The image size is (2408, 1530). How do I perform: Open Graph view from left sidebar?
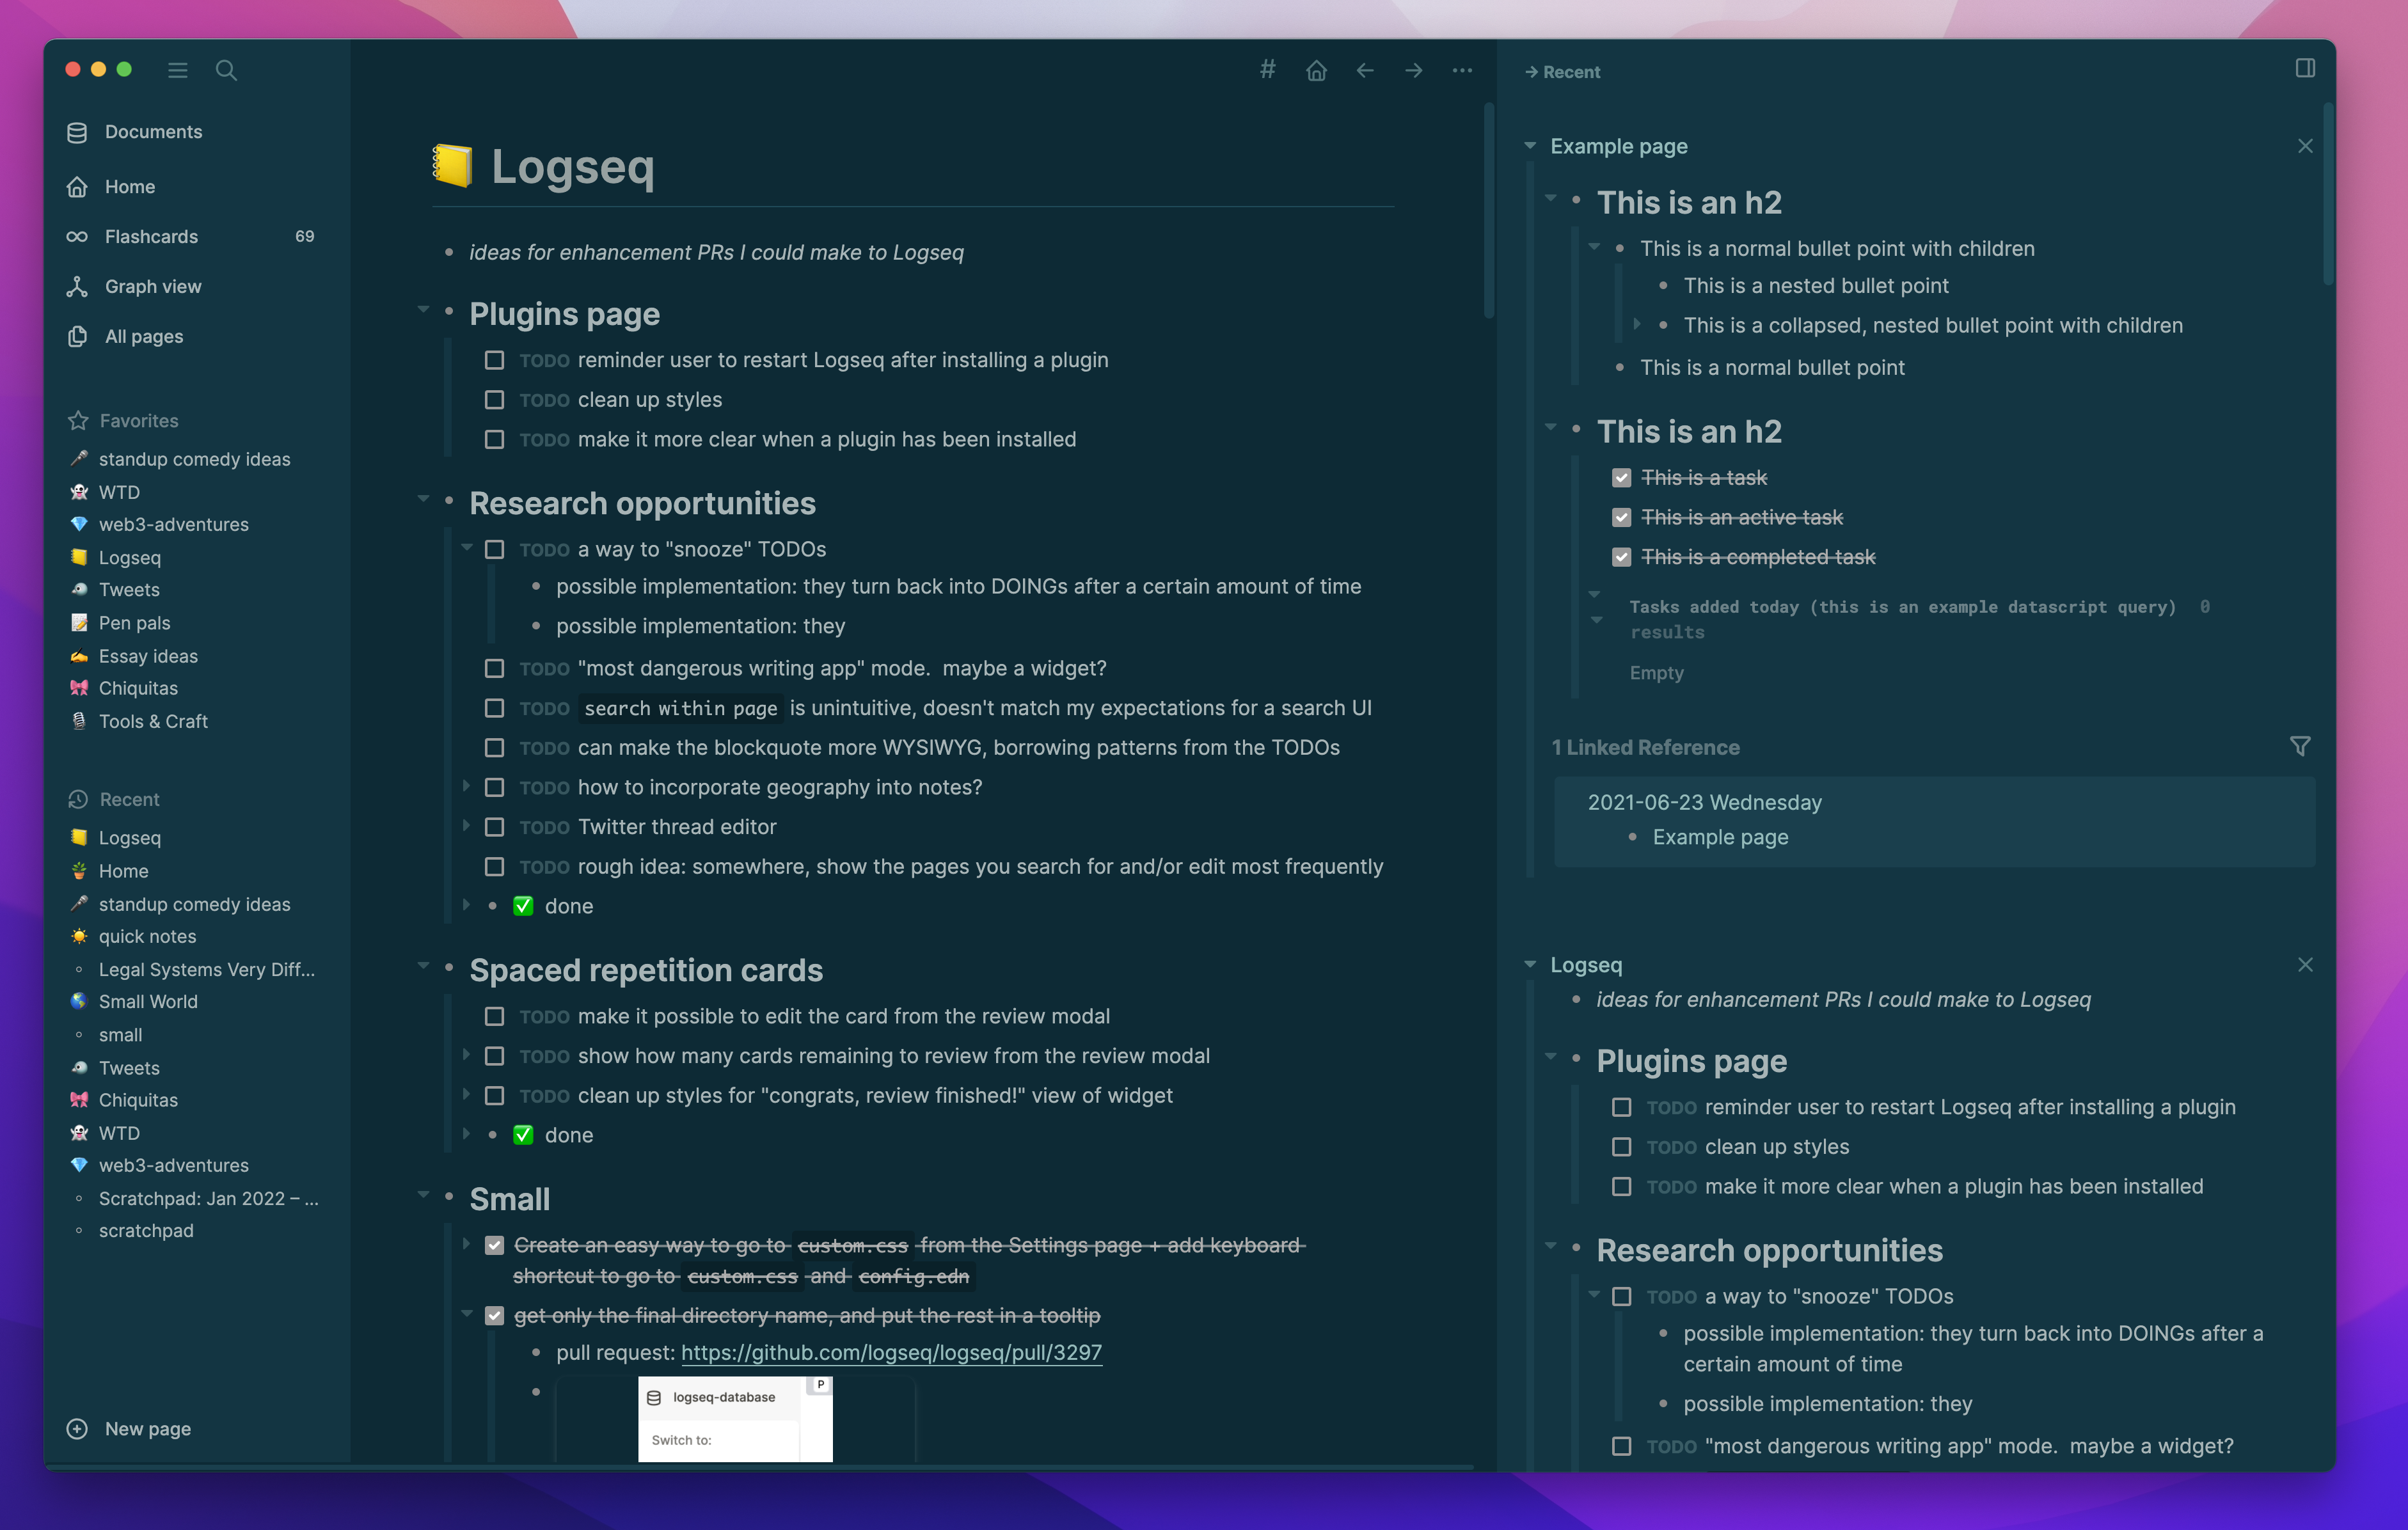point(152,286)
